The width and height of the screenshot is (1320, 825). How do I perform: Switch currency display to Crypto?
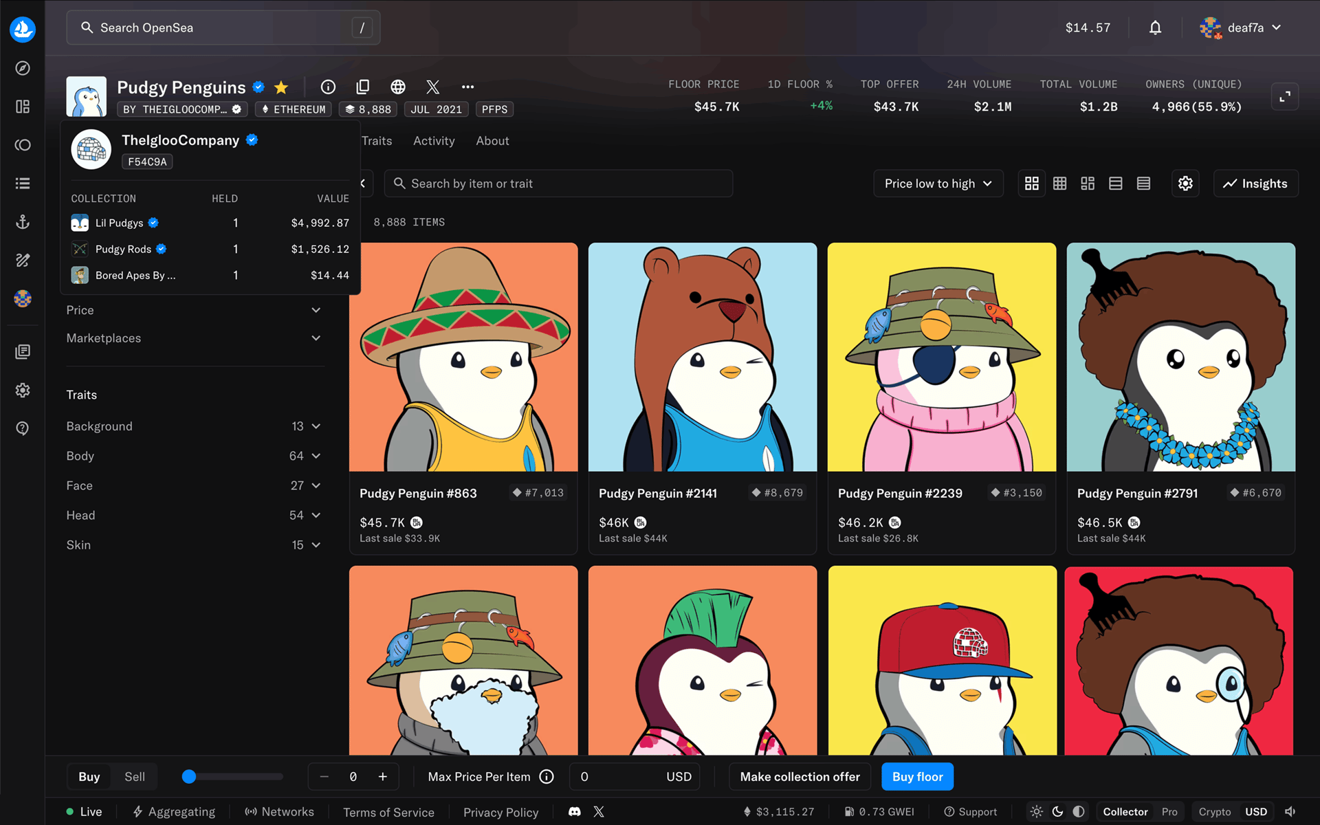(1215, 812)
